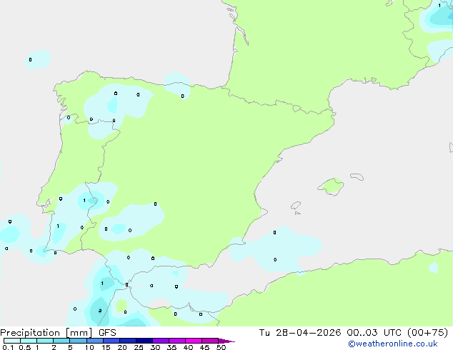Screen dimensions: 453x350
Task: Click the 50 value on the legend scale
Action: click(x=221, y=348)
